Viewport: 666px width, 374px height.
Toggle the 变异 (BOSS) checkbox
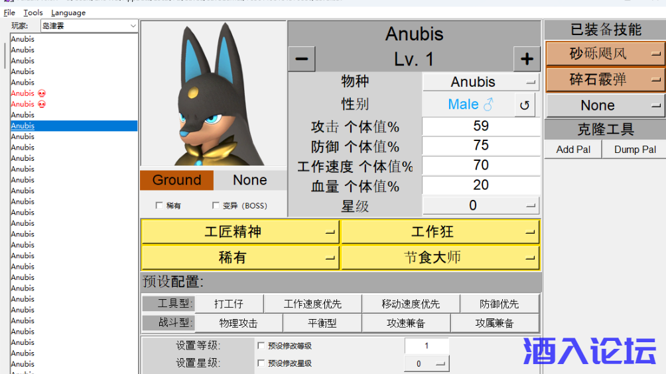coord(216,205)
